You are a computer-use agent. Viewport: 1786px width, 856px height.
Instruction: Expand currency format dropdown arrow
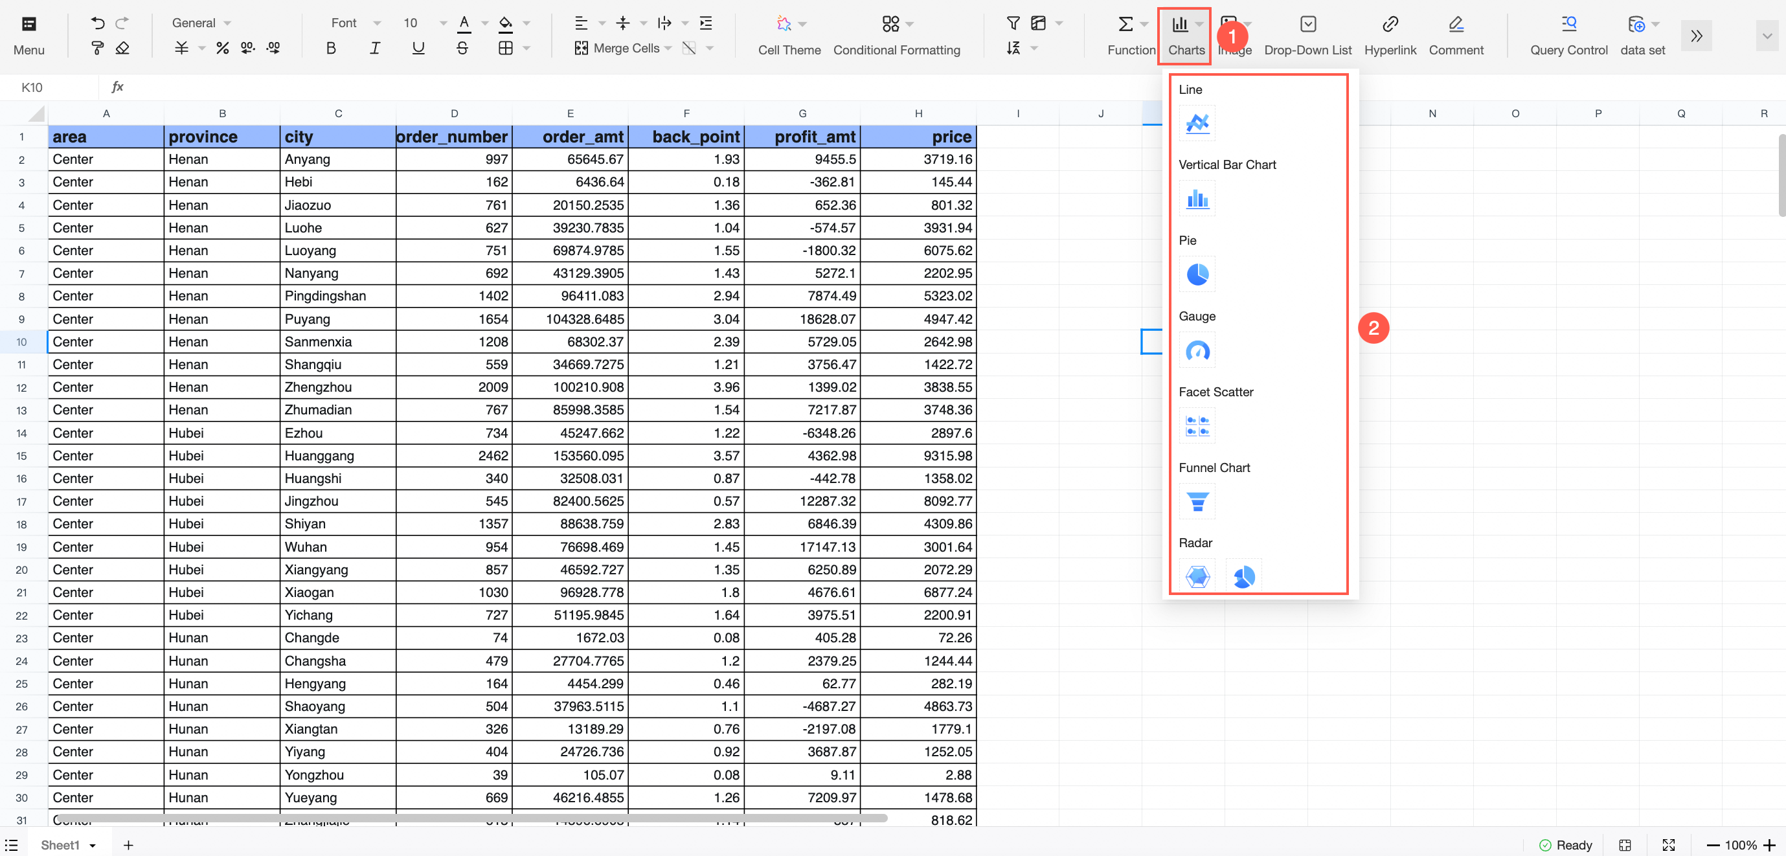coord(202,48)
